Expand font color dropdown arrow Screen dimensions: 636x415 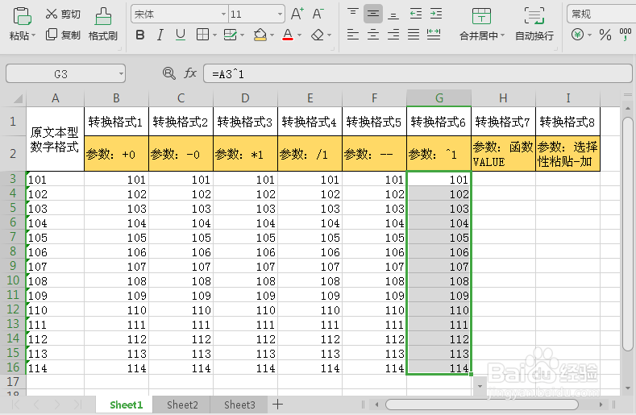(x=299, y=35)
